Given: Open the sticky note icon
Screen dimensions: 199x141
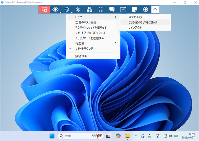Looking at the screenshot, I should pyautogui.click(x=134, y=9).
